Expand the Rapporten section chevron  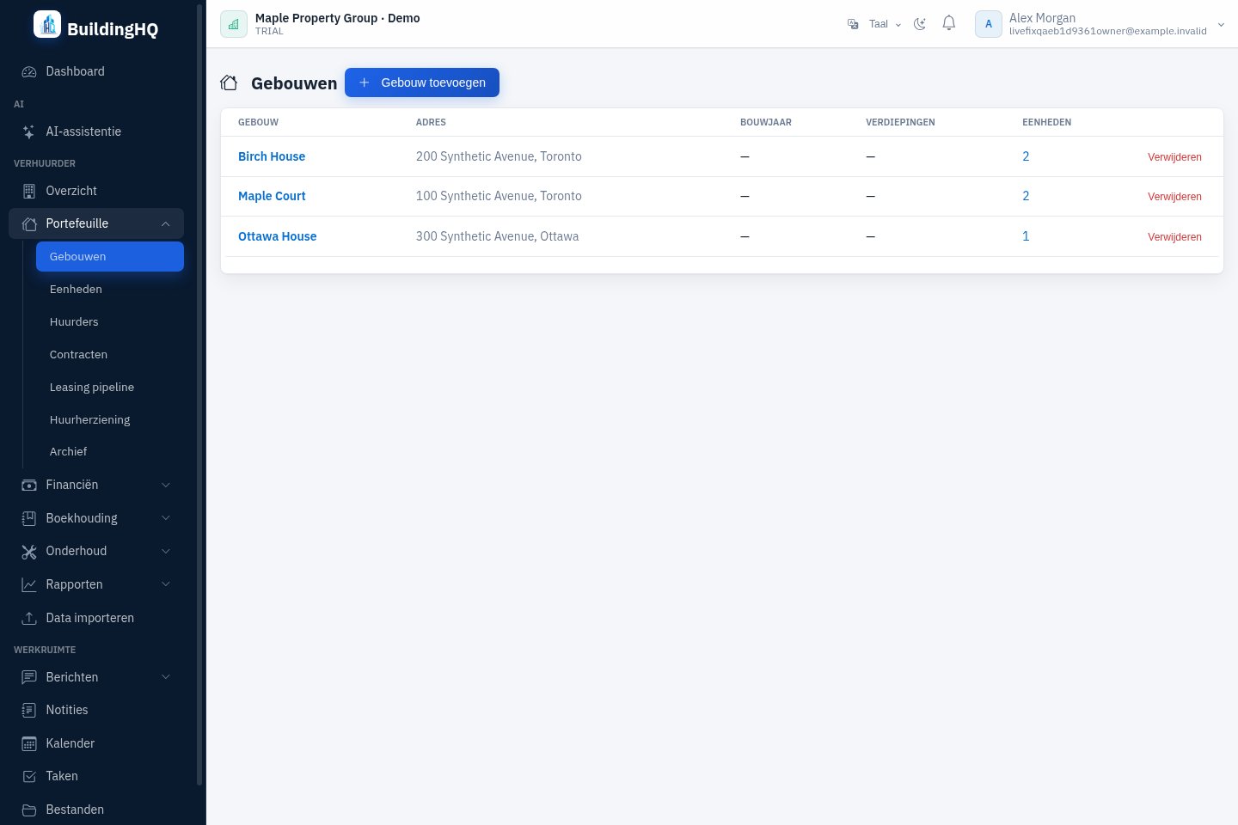pos(166,584)
